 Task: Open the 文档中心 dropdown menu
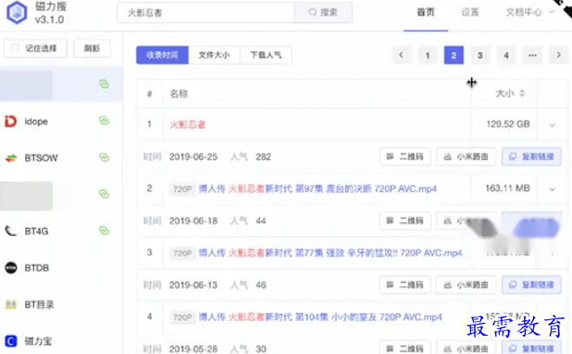click(x=529, y=12)
